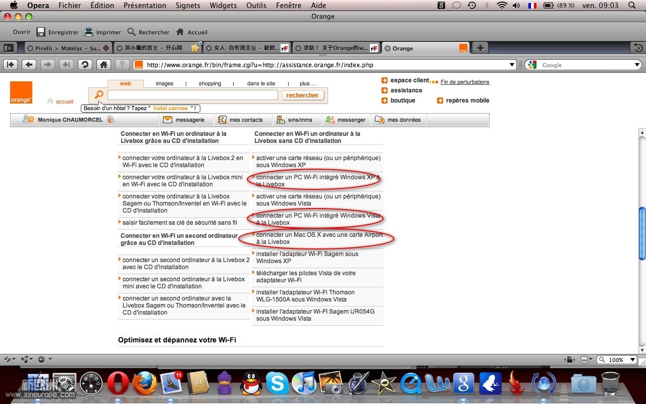Click the Ouvrir toolbar button
Image resolution: width=646 pixels, height=404 pixels.
pyautogui.click(x=22, y=32)
